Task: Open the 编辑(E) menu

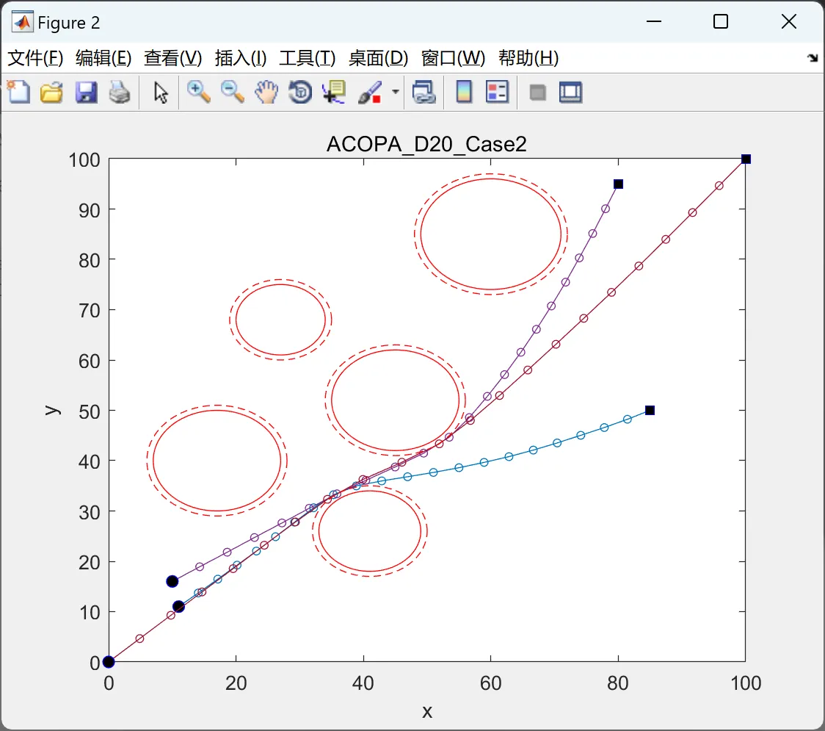Action: pyautogui.click(x=103, y=58)
